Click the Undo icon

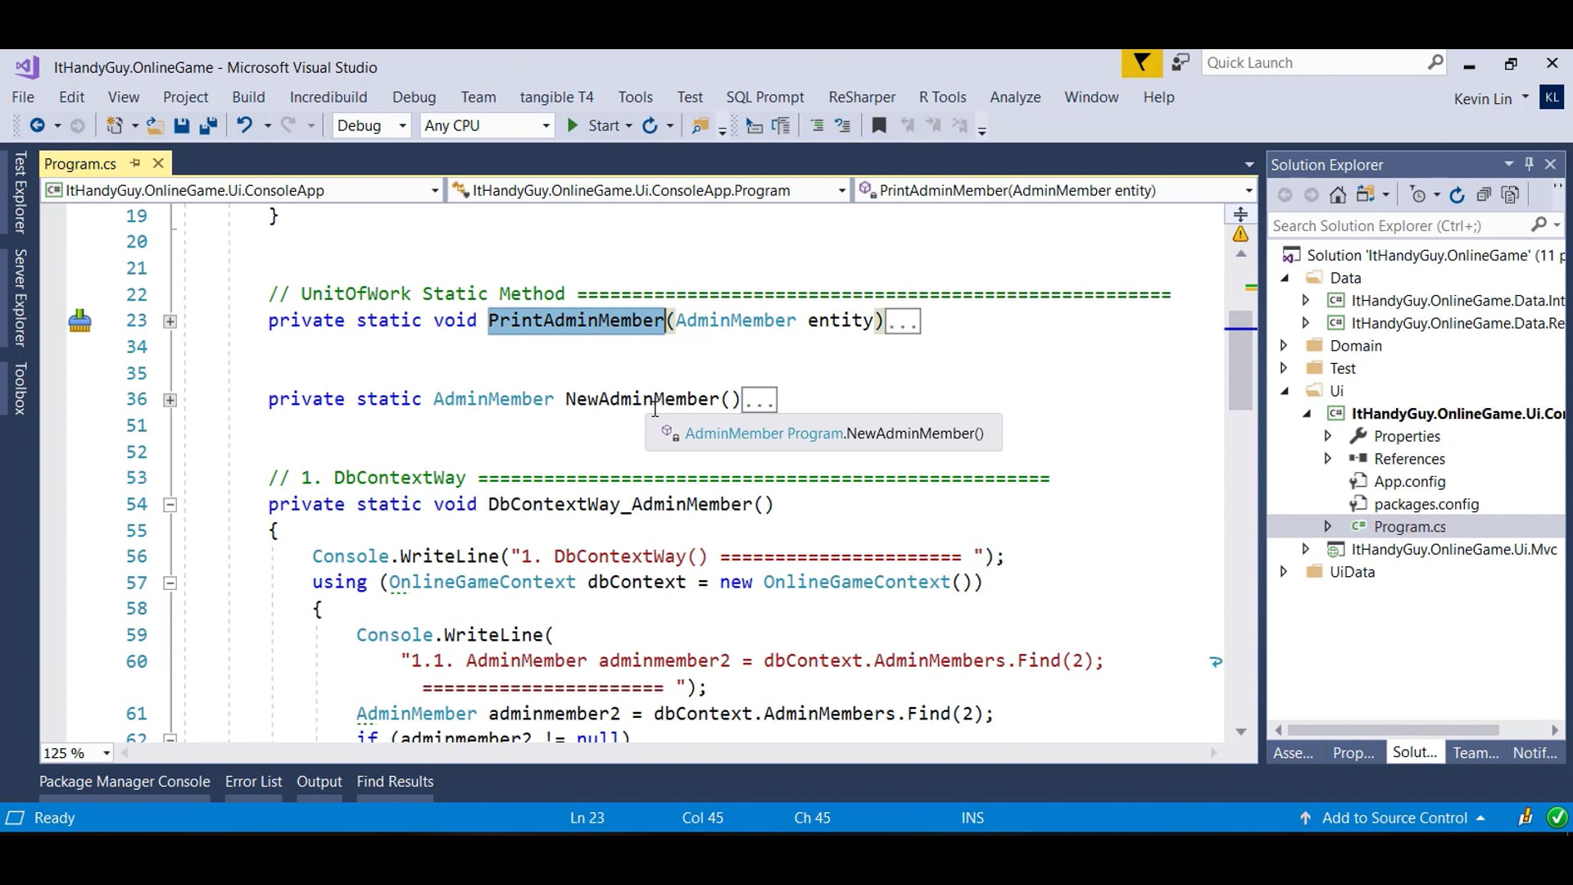click(244, 125)
